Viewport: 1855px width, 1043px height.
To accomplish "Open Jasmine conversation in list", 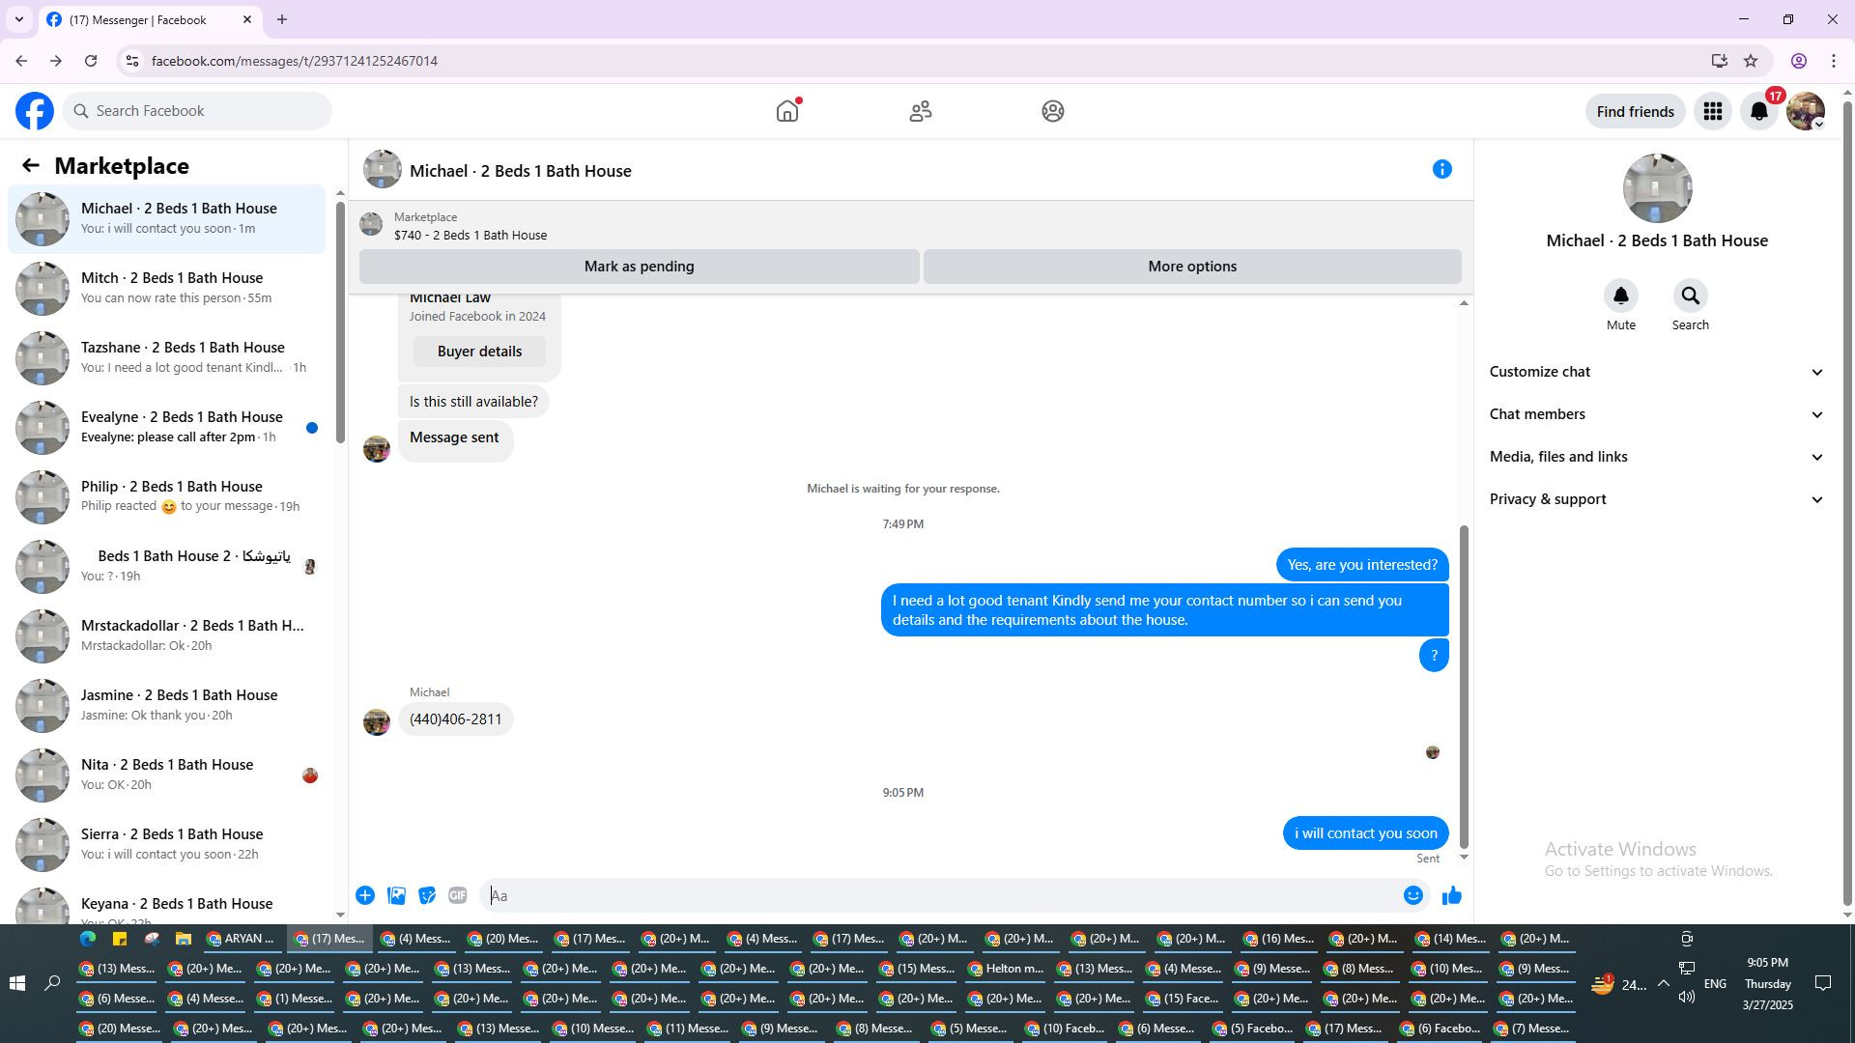I will coord(167,706).
